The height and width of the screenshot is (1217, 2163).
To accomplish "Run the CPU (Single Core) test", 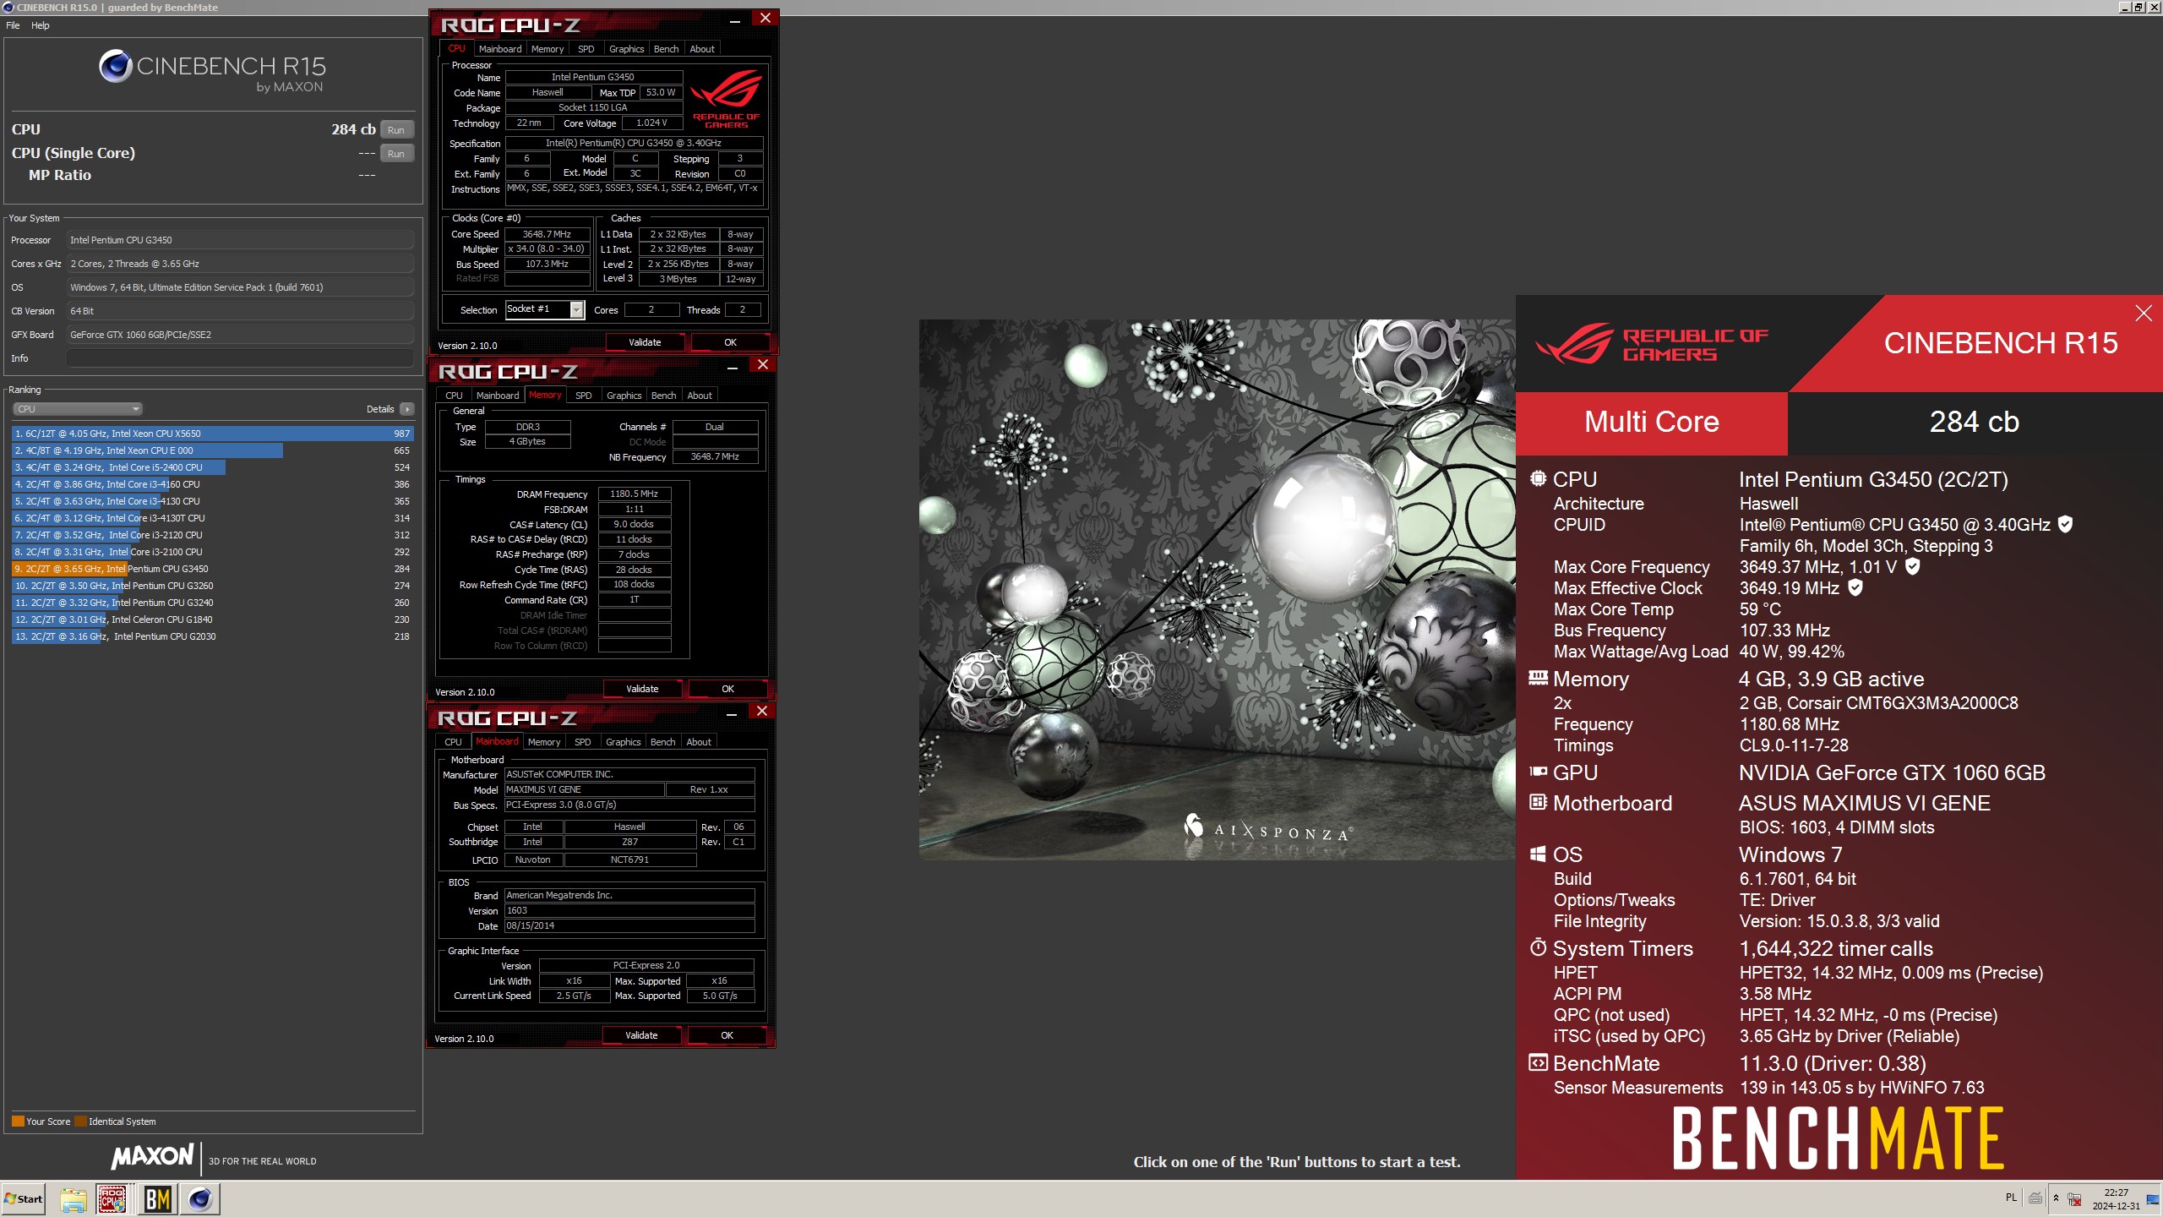I will (x=396, y=153).
